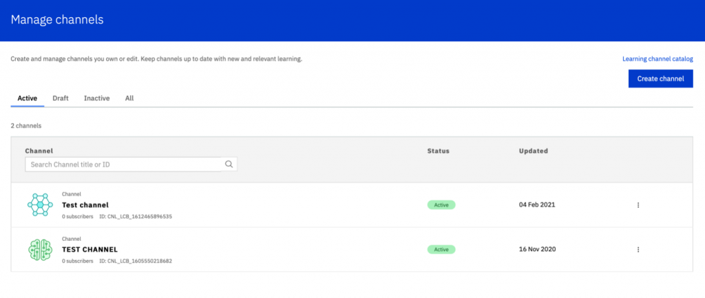Open overflow menu for 16 Nov 2020 row

[x=638, y=249]
